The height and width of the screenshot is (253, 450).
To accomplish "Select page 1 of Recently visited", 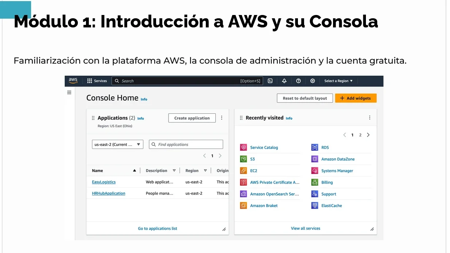I will [352, 135].
